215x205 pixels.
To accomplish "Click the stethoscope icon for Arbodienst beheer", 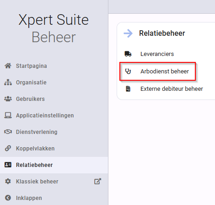I will coord(128,71).
